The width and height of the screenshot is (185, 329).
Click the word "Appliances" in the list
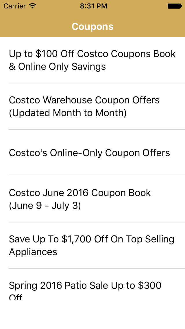(x=33, y=252)
